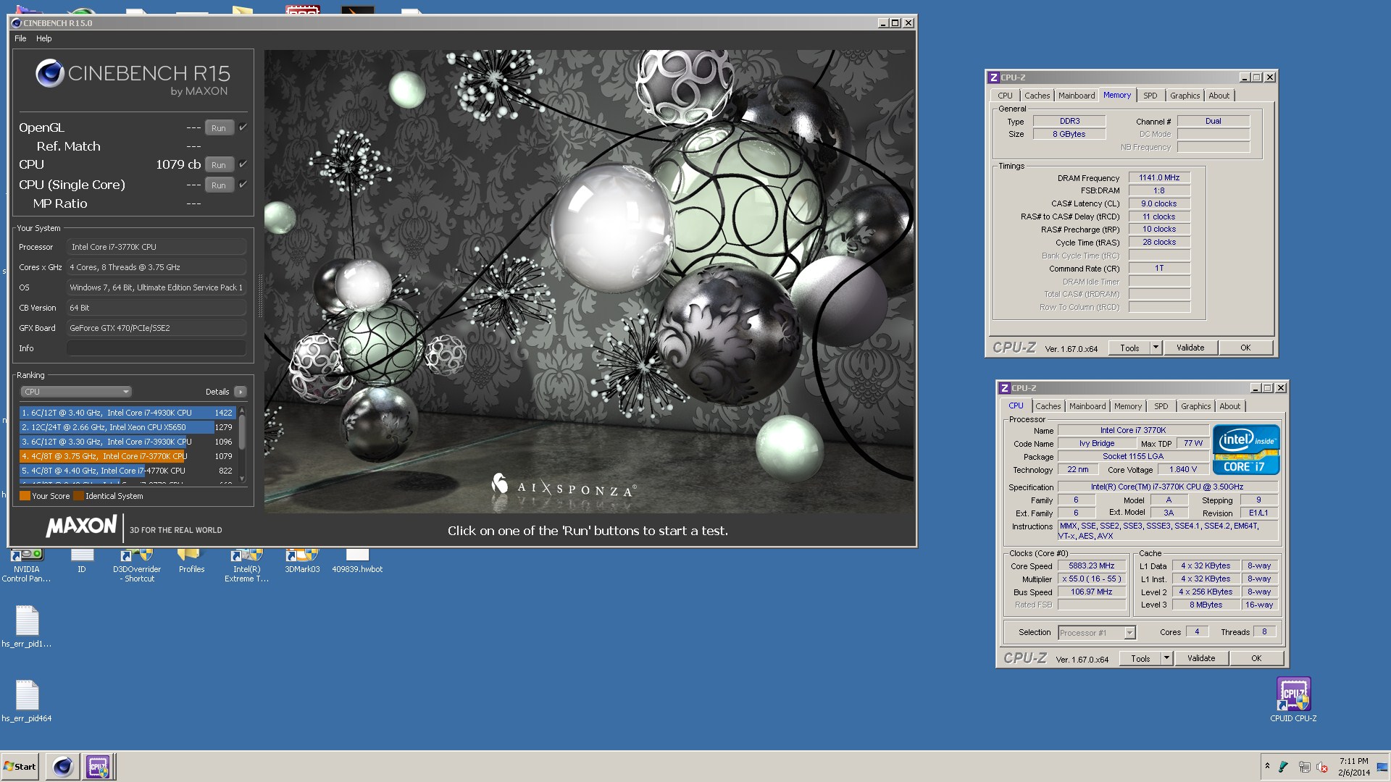
Task: Click green exclamation tray icon
Action: pyautogui.click(x=1284, y=767)
